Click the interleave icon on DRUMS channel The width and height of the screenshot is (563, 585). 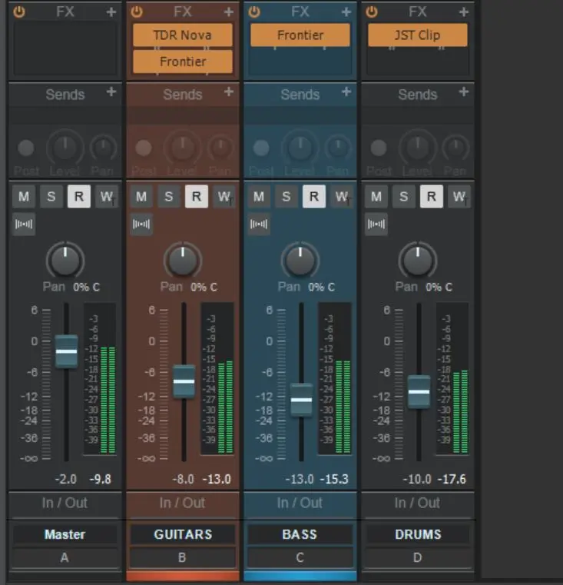[x=376, y=224]
